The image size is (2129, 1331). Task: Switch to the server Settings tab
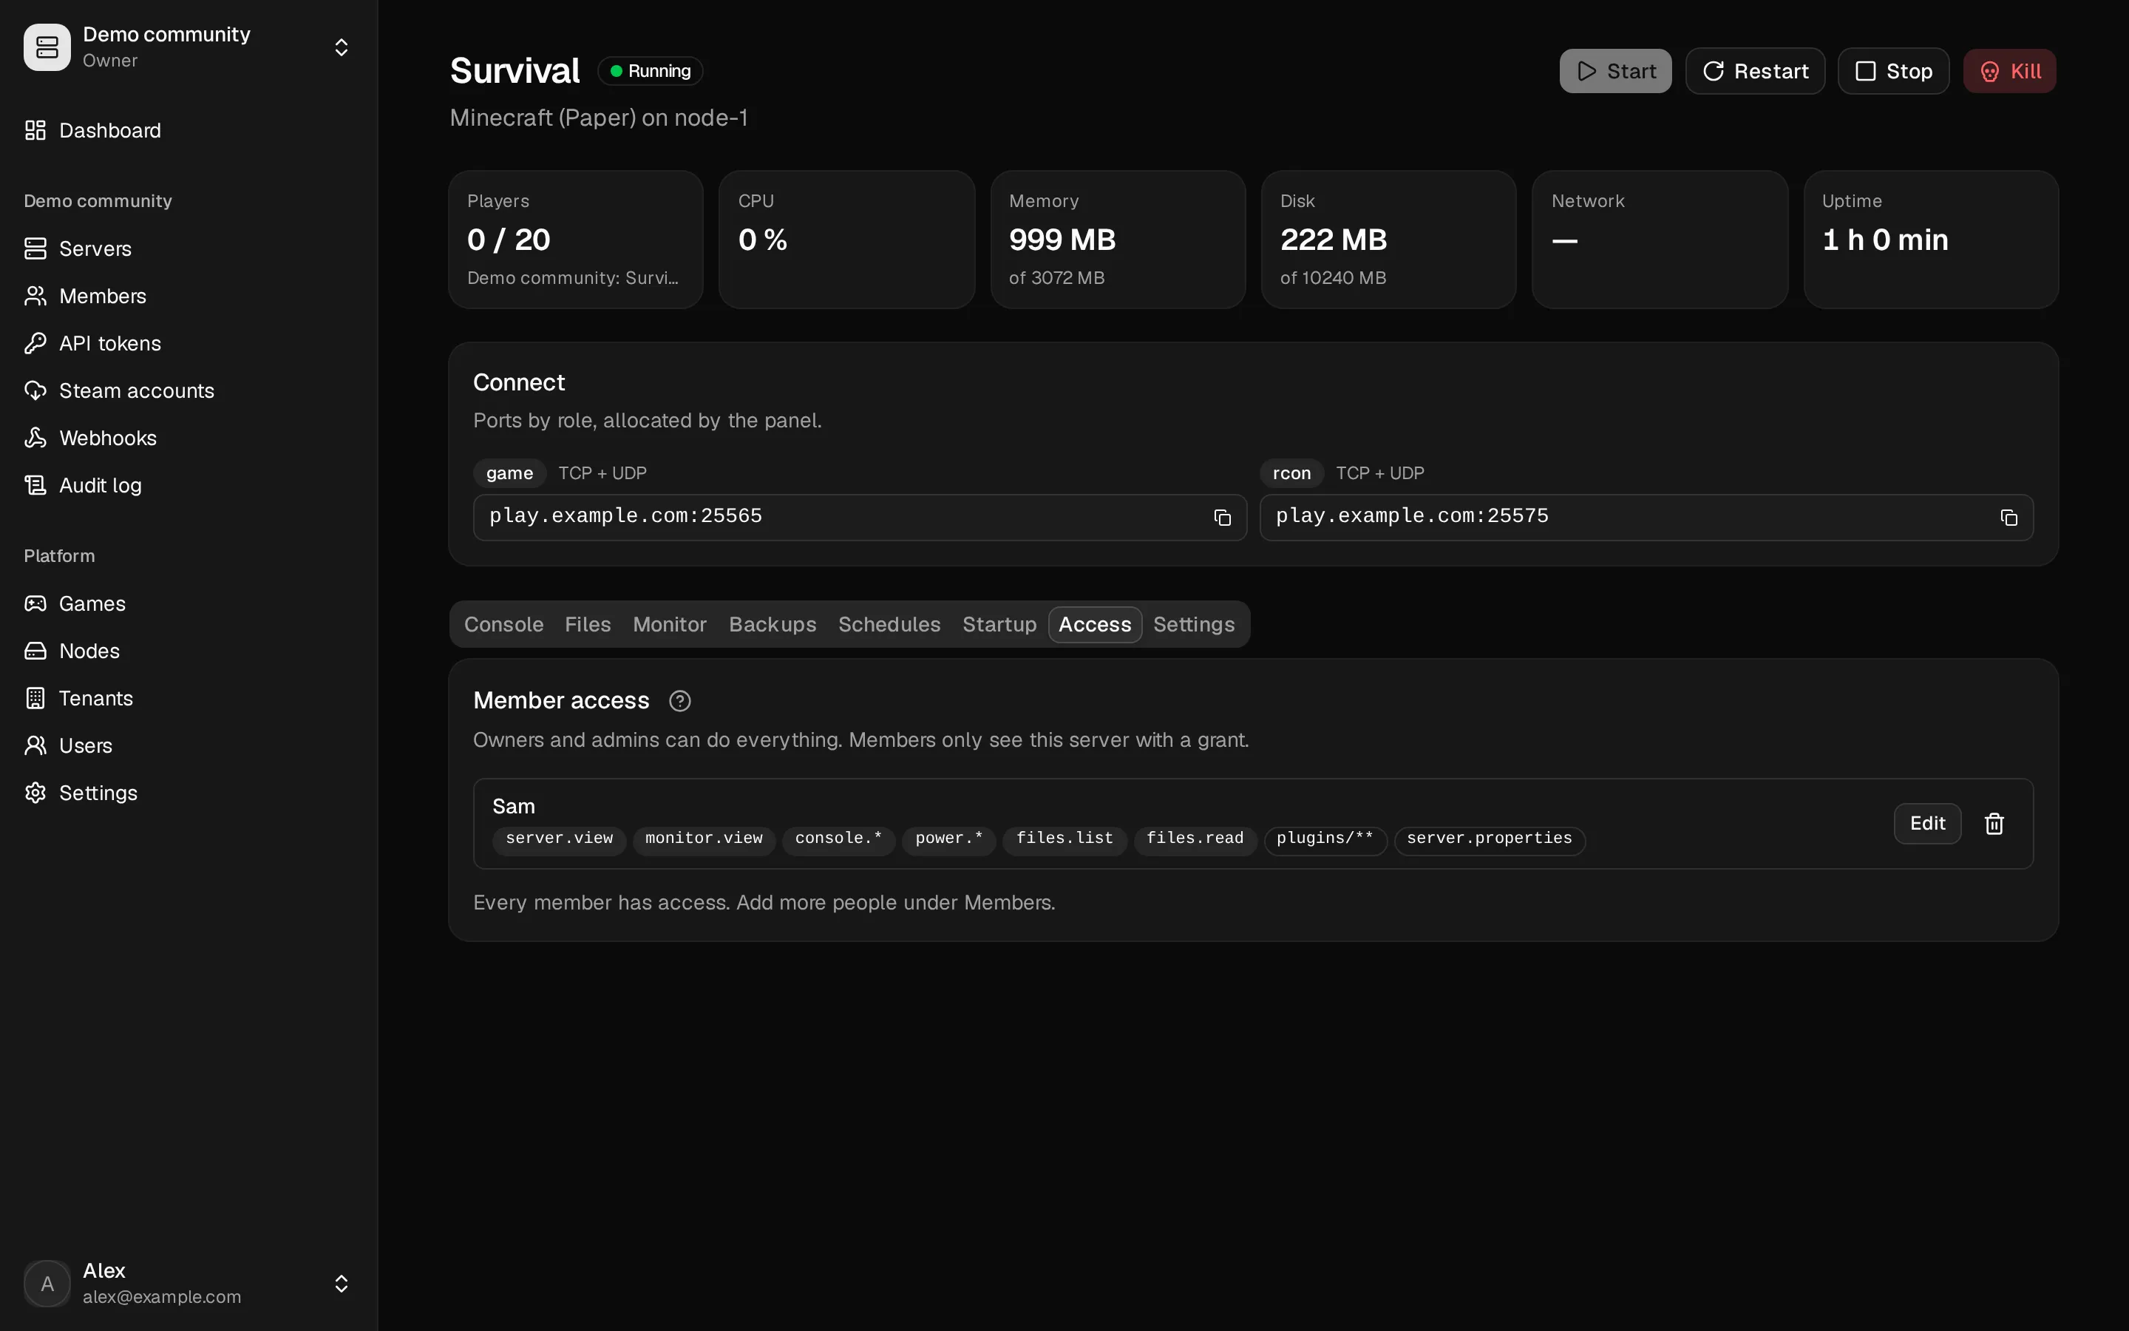[1194, 624]
